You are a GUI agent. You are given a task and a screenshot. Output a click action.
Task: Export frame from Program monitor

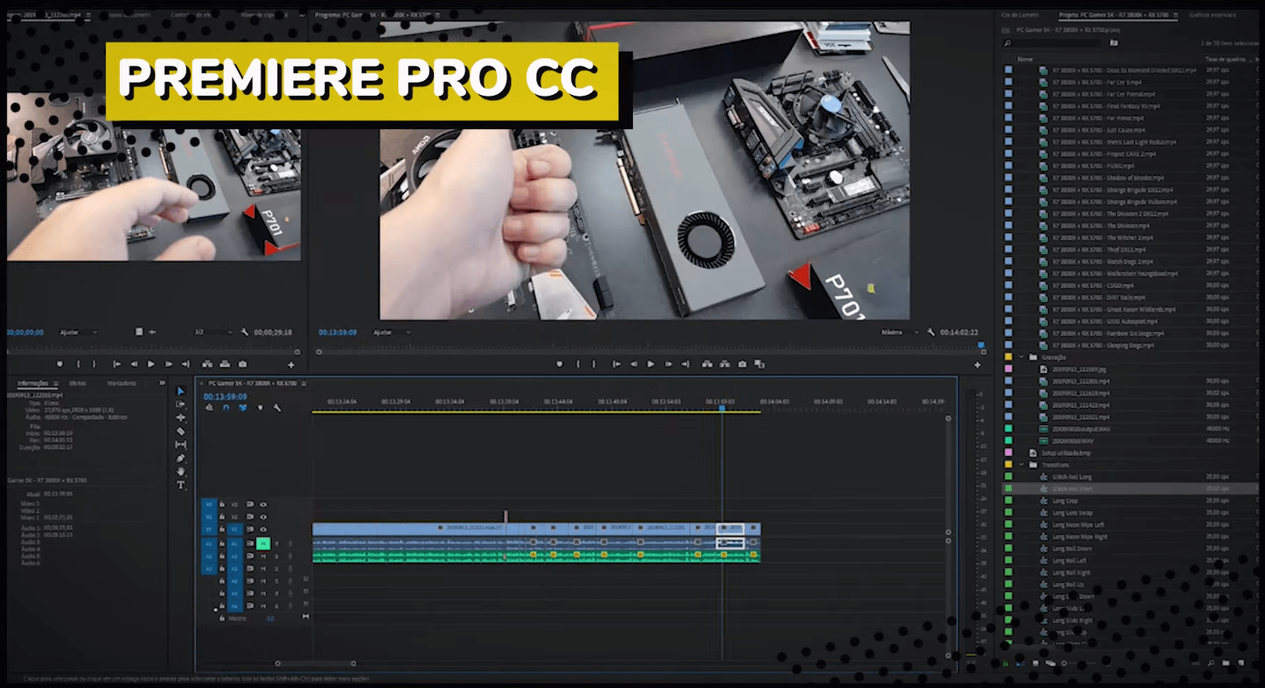(743, 364)
